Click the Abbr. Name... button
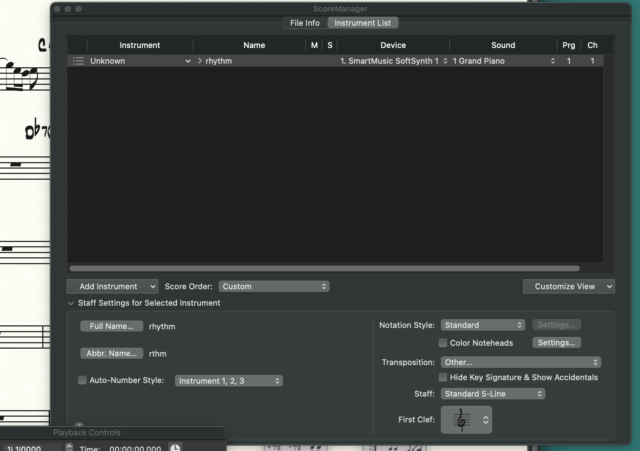 point(111,353)
